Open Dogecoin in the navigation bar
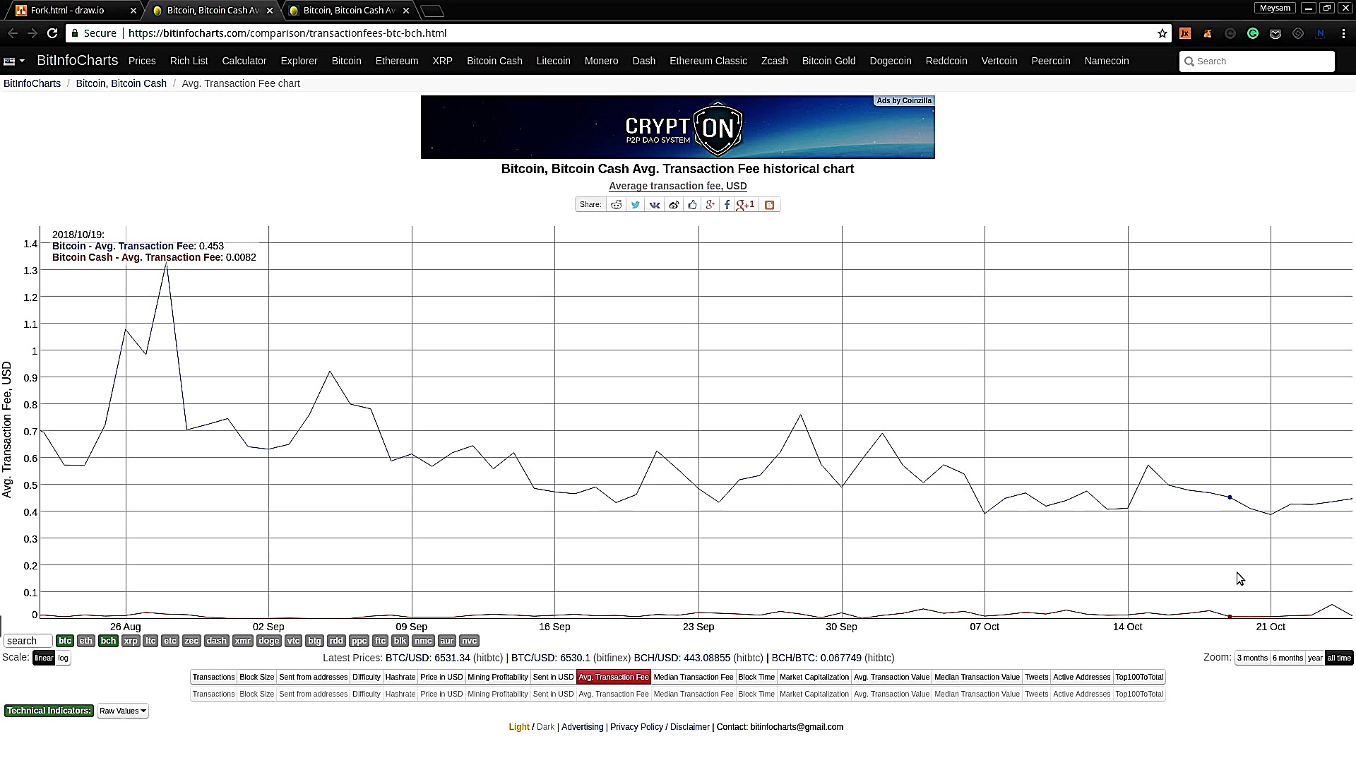 pos(891,61)
